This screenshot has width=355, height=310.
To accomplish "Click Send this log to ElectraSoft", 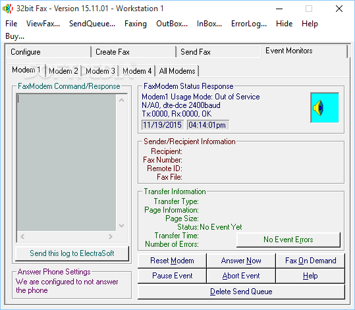I will point(72,253).
